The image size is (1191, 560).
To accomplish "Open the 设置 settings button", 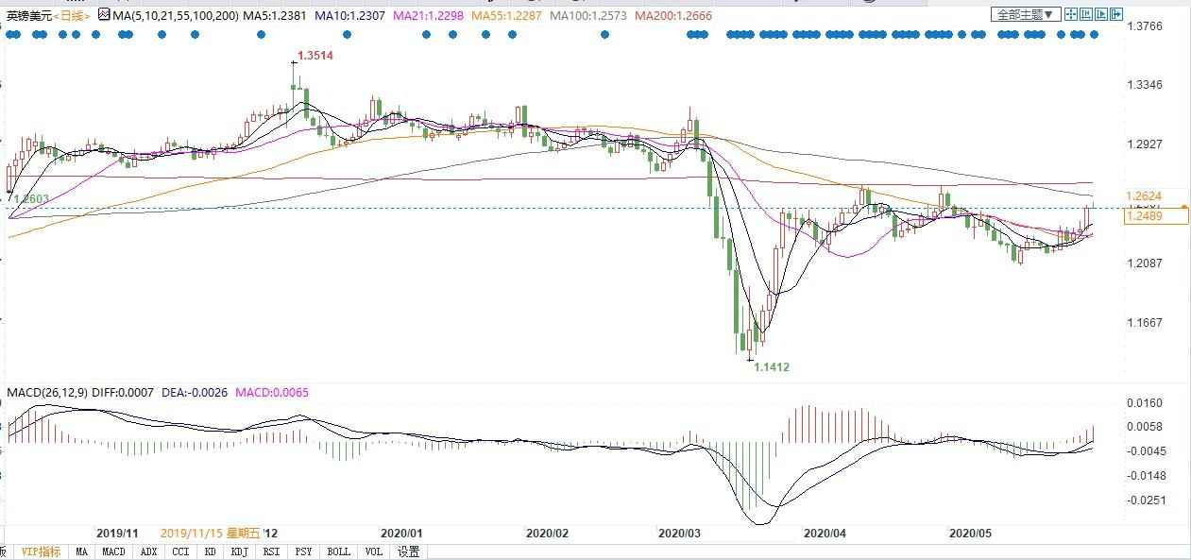I will (408, 552).
